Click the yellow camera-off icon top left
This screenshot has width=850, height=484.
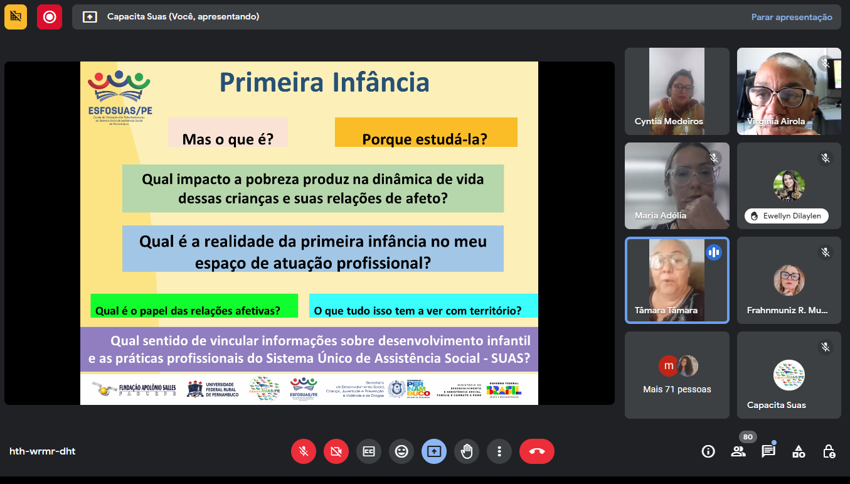point(16,17)
